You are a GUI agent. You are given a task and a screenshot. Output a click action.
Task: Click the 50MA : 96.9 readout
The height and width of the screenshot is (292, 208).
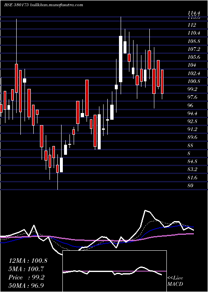pos(26,285)
